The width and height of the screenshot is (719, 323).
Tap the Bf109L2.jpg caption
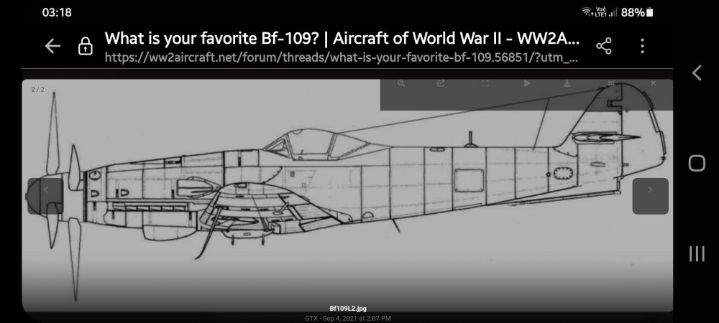(x=348, y=309)
